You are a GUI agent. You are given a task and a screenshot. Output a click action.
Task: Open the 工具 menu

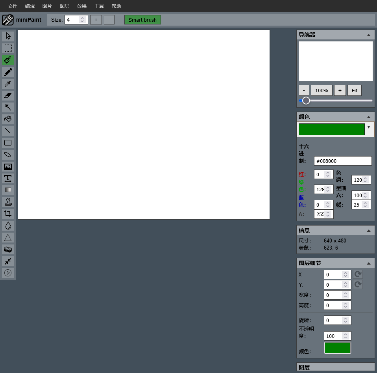[x=99, y=6]
